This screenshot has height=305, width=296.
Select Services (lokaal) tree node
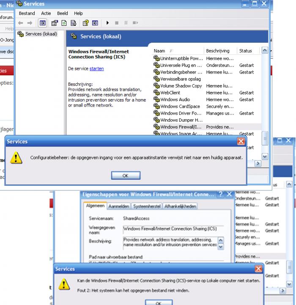(41, 34)
